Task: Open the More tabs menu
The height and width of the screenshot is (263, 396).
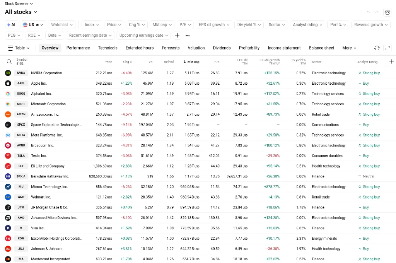Action: (349, 48)
